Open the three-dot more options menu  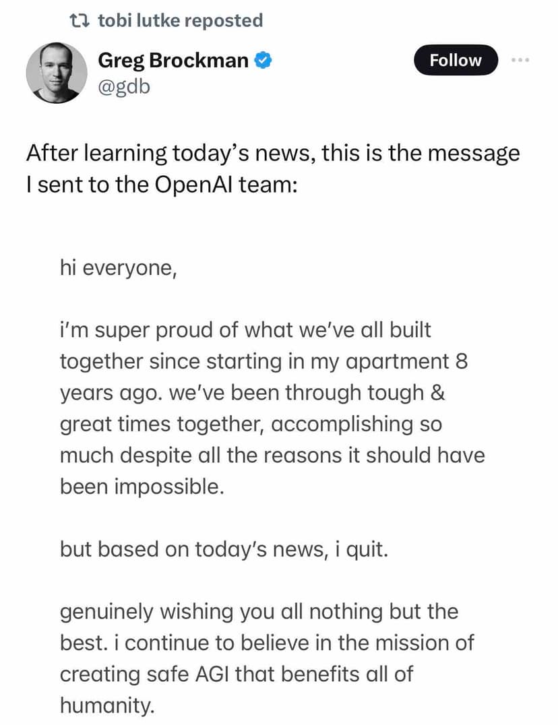pyautogui.click(x=520, y=61)
